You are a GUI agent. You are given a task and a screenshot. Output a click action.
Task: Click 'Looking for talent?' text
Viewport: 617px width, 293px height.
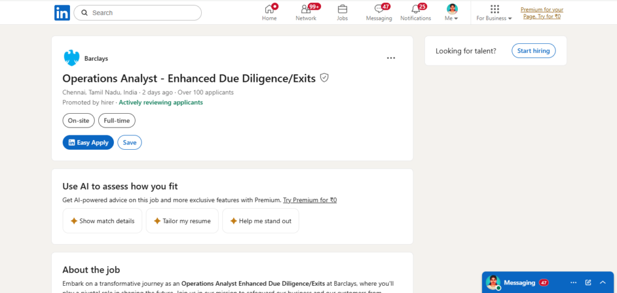(x=466, y=51)
